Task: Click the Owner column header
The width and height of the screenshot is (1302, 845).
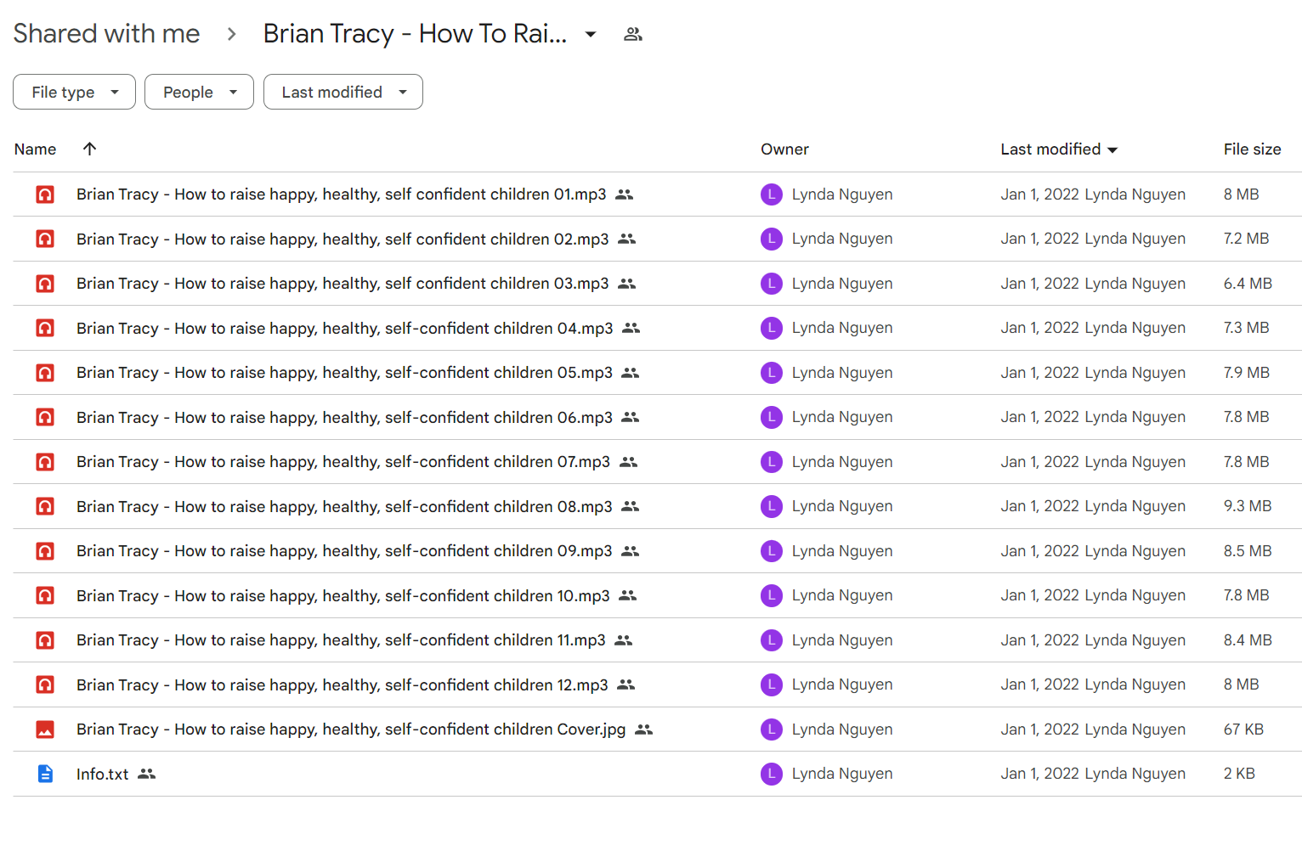Action: point(784,149)
